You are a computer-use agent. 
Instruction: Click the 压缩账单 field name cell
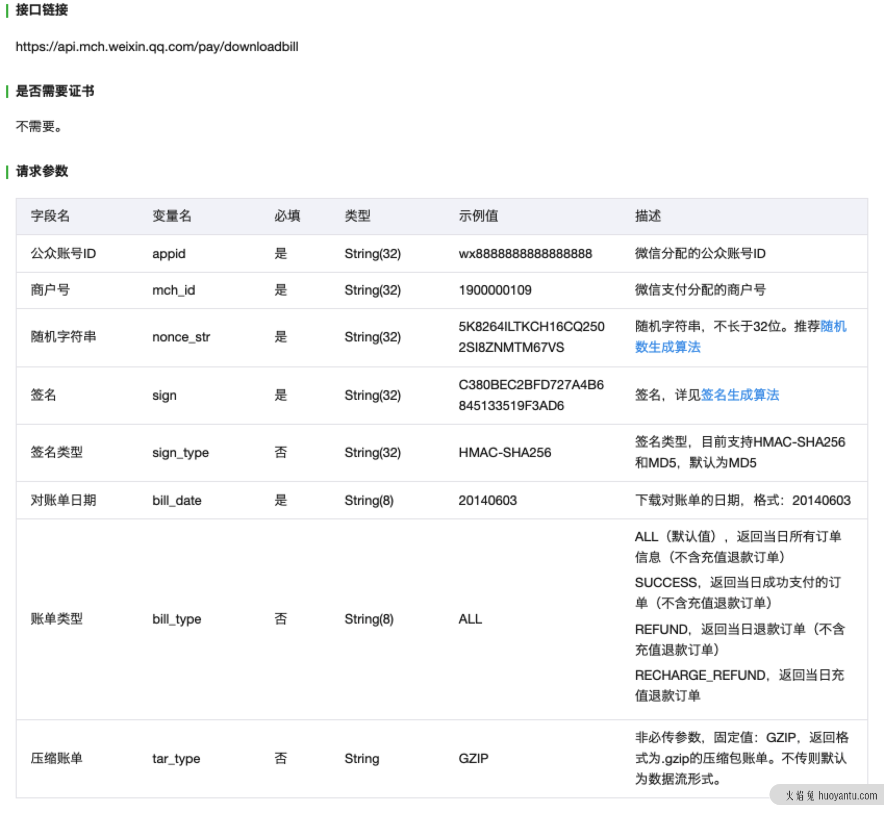[x=57, y=758]
